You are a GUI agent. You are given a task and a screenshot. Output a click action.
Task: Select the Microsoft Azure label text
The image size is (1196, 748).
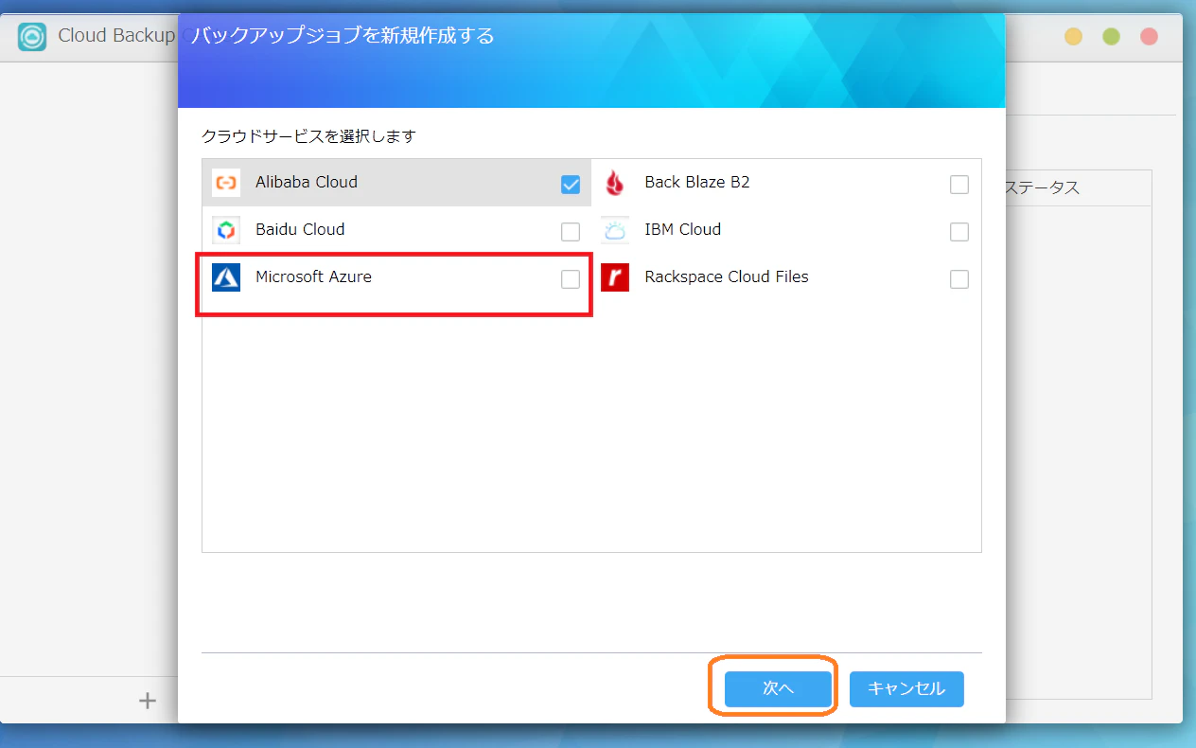coord(313,276)
